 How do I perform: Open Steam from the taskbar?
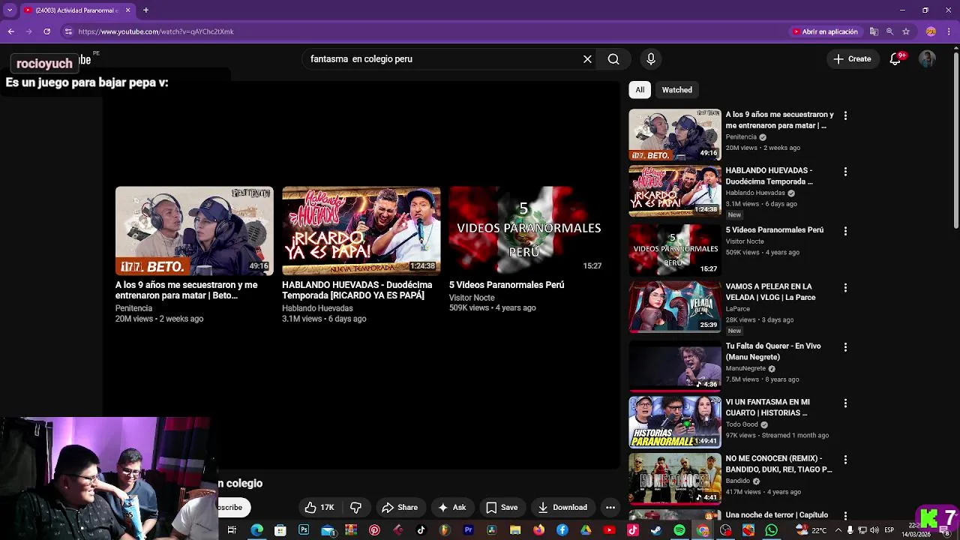[656, 530]
